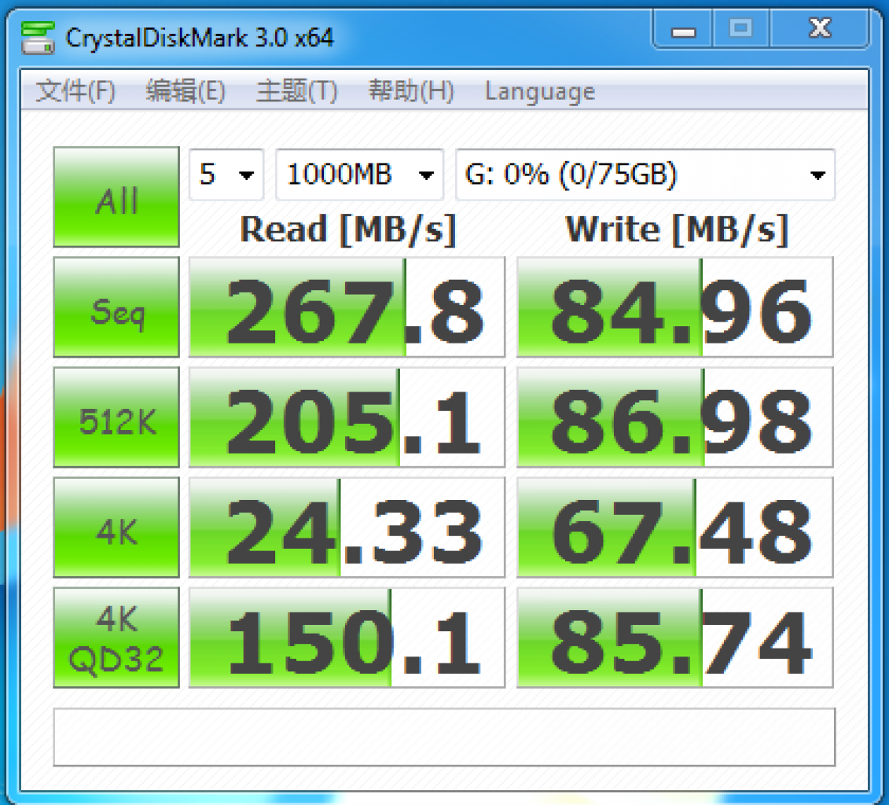Open the Language menu
The height and width of the screenshot is (805, 889).
pyautogui.click(x=540, y=92)
